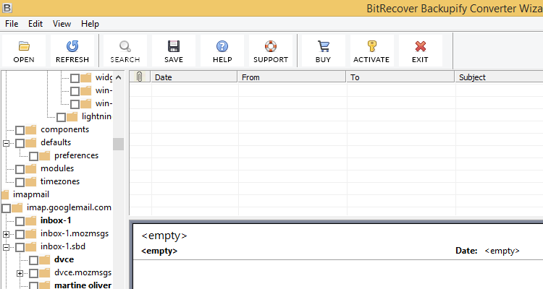Select the bold inbox-1 folder
Viewport: 543px width, 289px height.
pyautogui.click(x=56, y=220)
